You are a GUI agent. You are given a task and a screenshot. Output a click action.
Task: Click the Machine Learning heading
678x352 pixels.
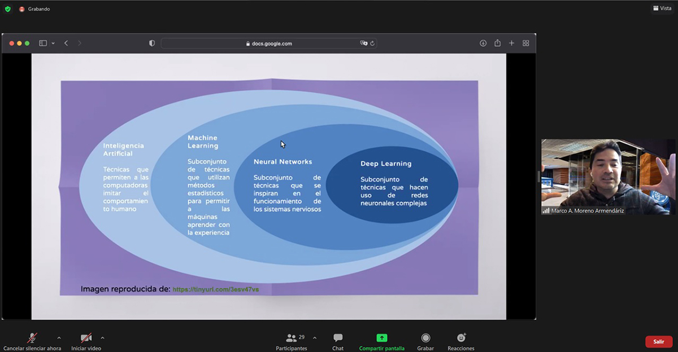(x=202, y=142)
